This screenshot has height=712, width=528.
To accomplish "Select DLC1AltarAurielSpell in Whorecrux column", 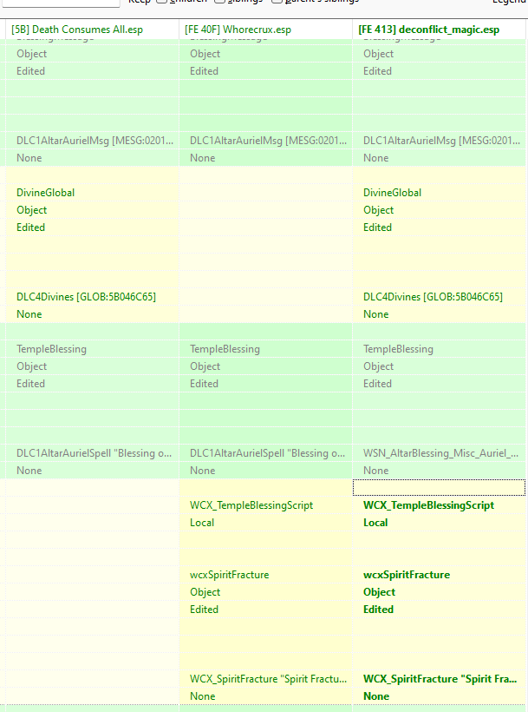I will tap(267, 453).
